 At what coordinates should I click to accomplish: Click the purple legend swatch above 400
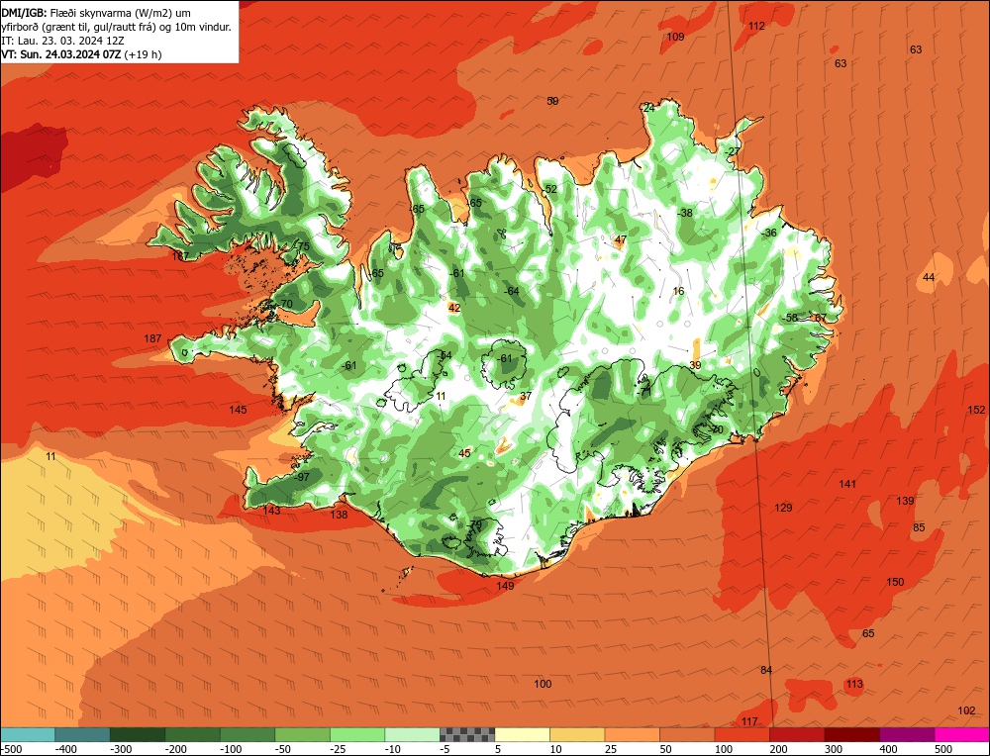point(907,734)
